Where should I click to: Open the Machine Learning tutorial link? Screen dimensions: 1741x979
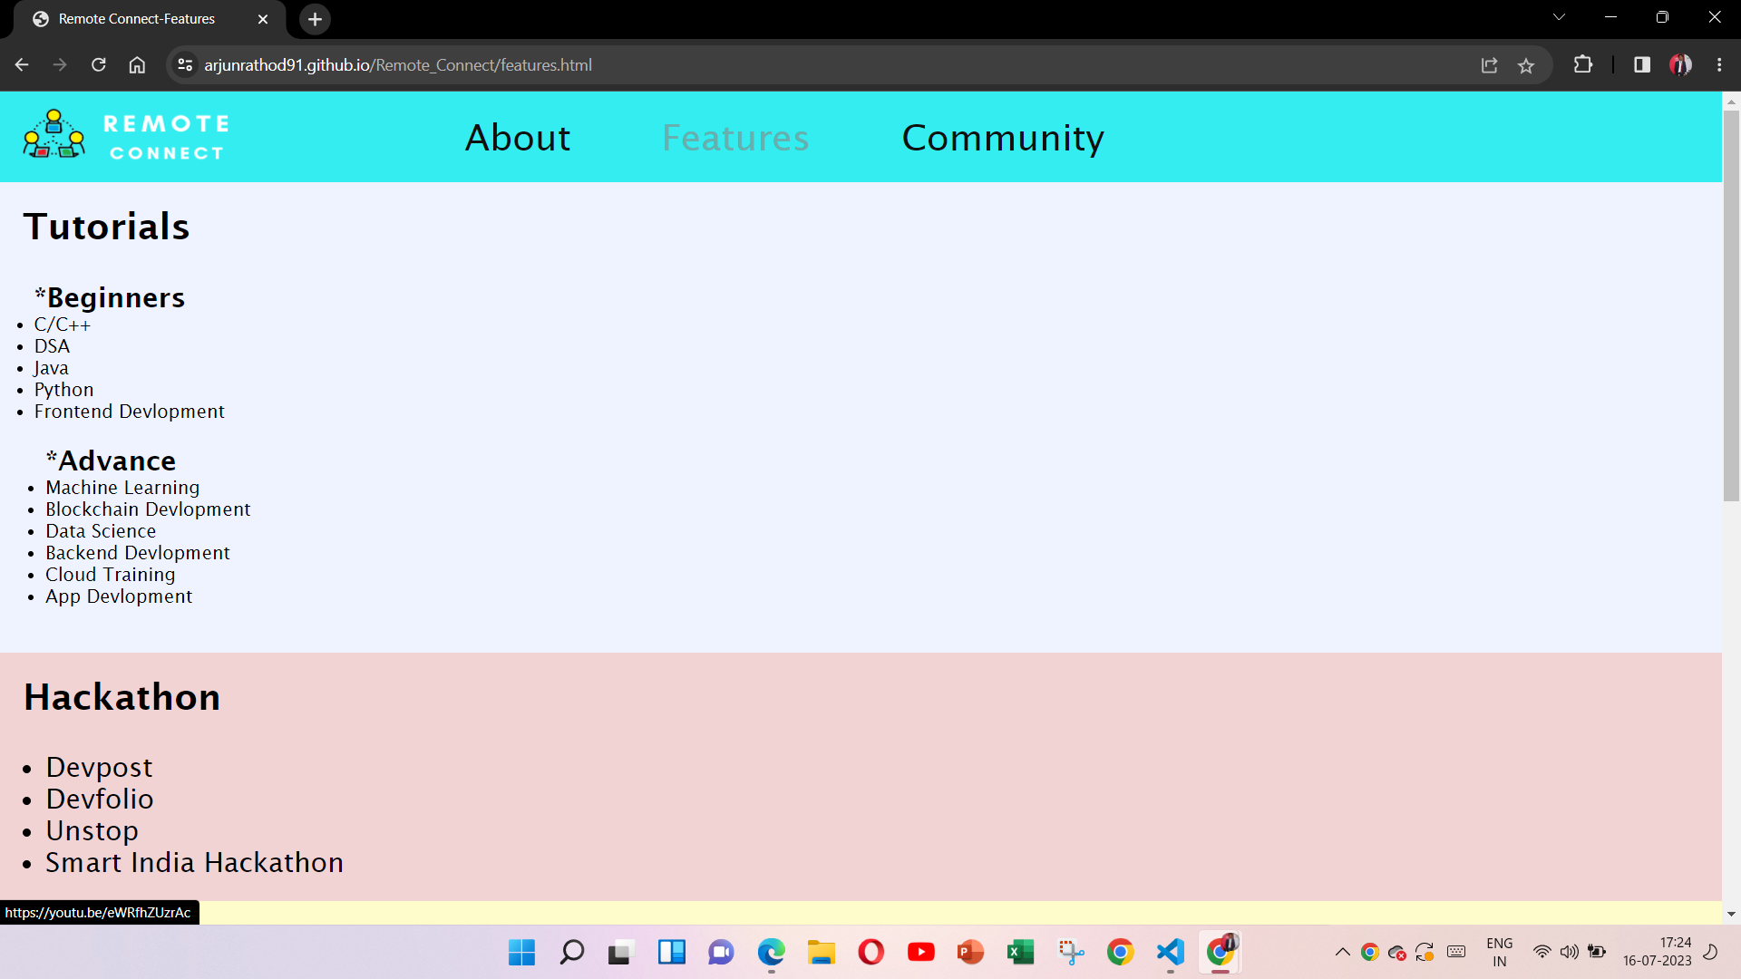pos(122,488)
